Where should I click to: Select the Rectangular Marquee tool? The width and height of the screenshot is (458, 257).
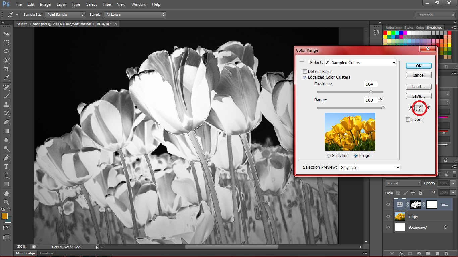(x=6, y=43)
